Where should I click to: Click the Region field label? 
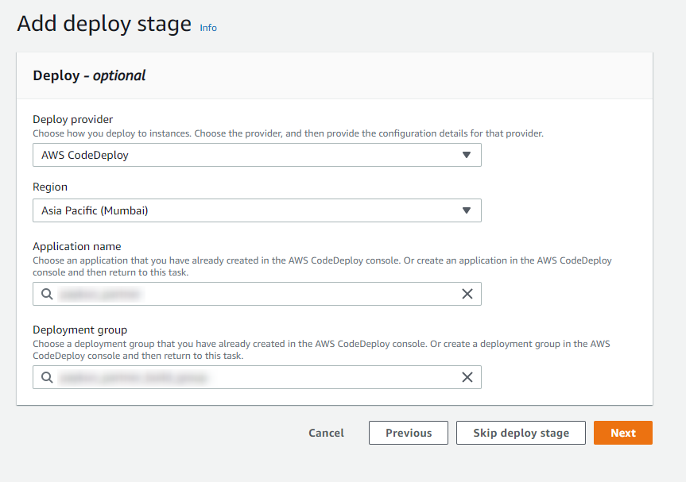(50, 187)
